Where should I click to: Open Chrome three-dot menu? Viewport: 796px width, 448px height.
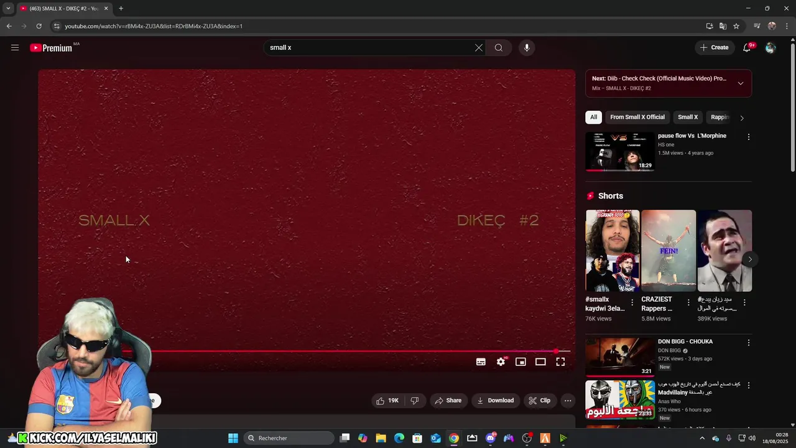pyautogui.click(x=787, y=26)
